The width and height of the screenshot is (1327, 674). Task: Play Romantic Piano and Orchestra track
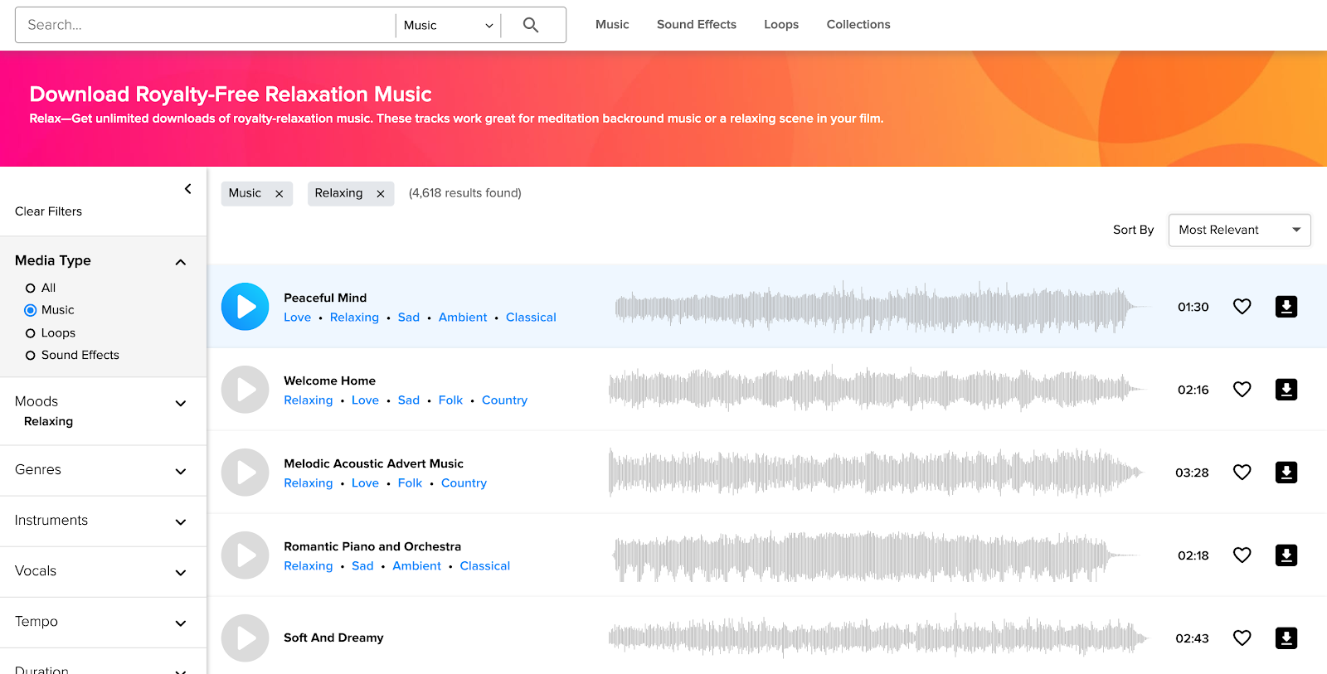pyautogui.click(x=245, y=555)
